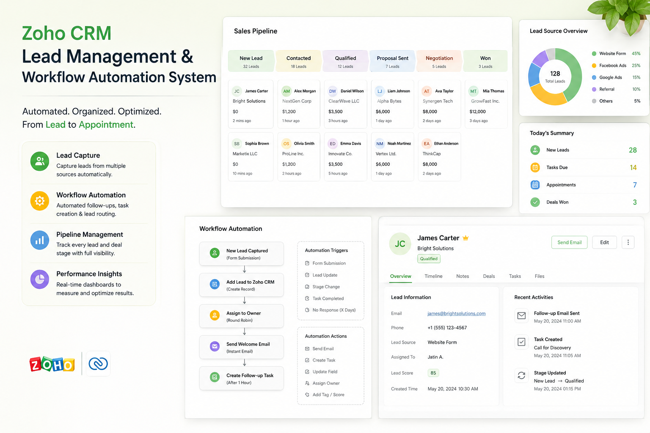Click the lead source donut chart

555,77
